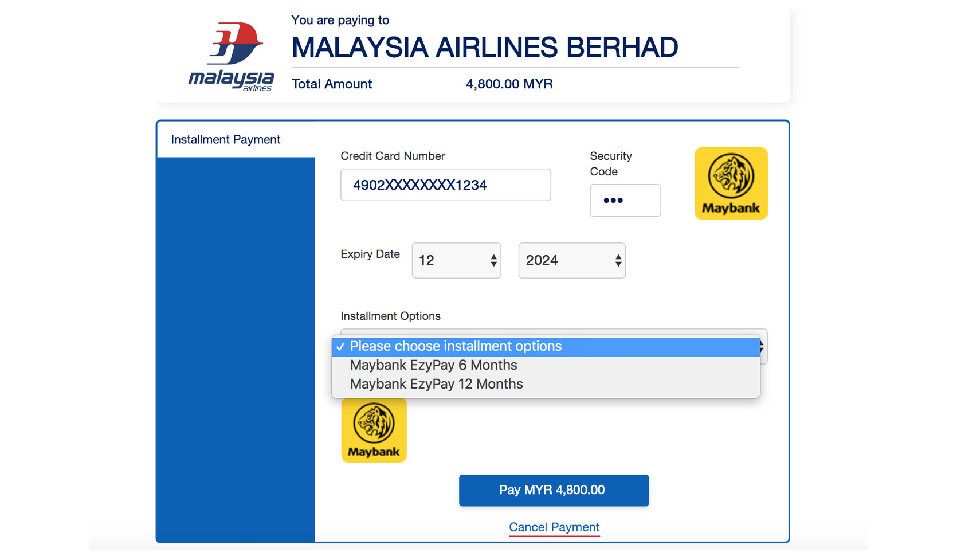Click the Cancel Payment link

pos(554,527)
